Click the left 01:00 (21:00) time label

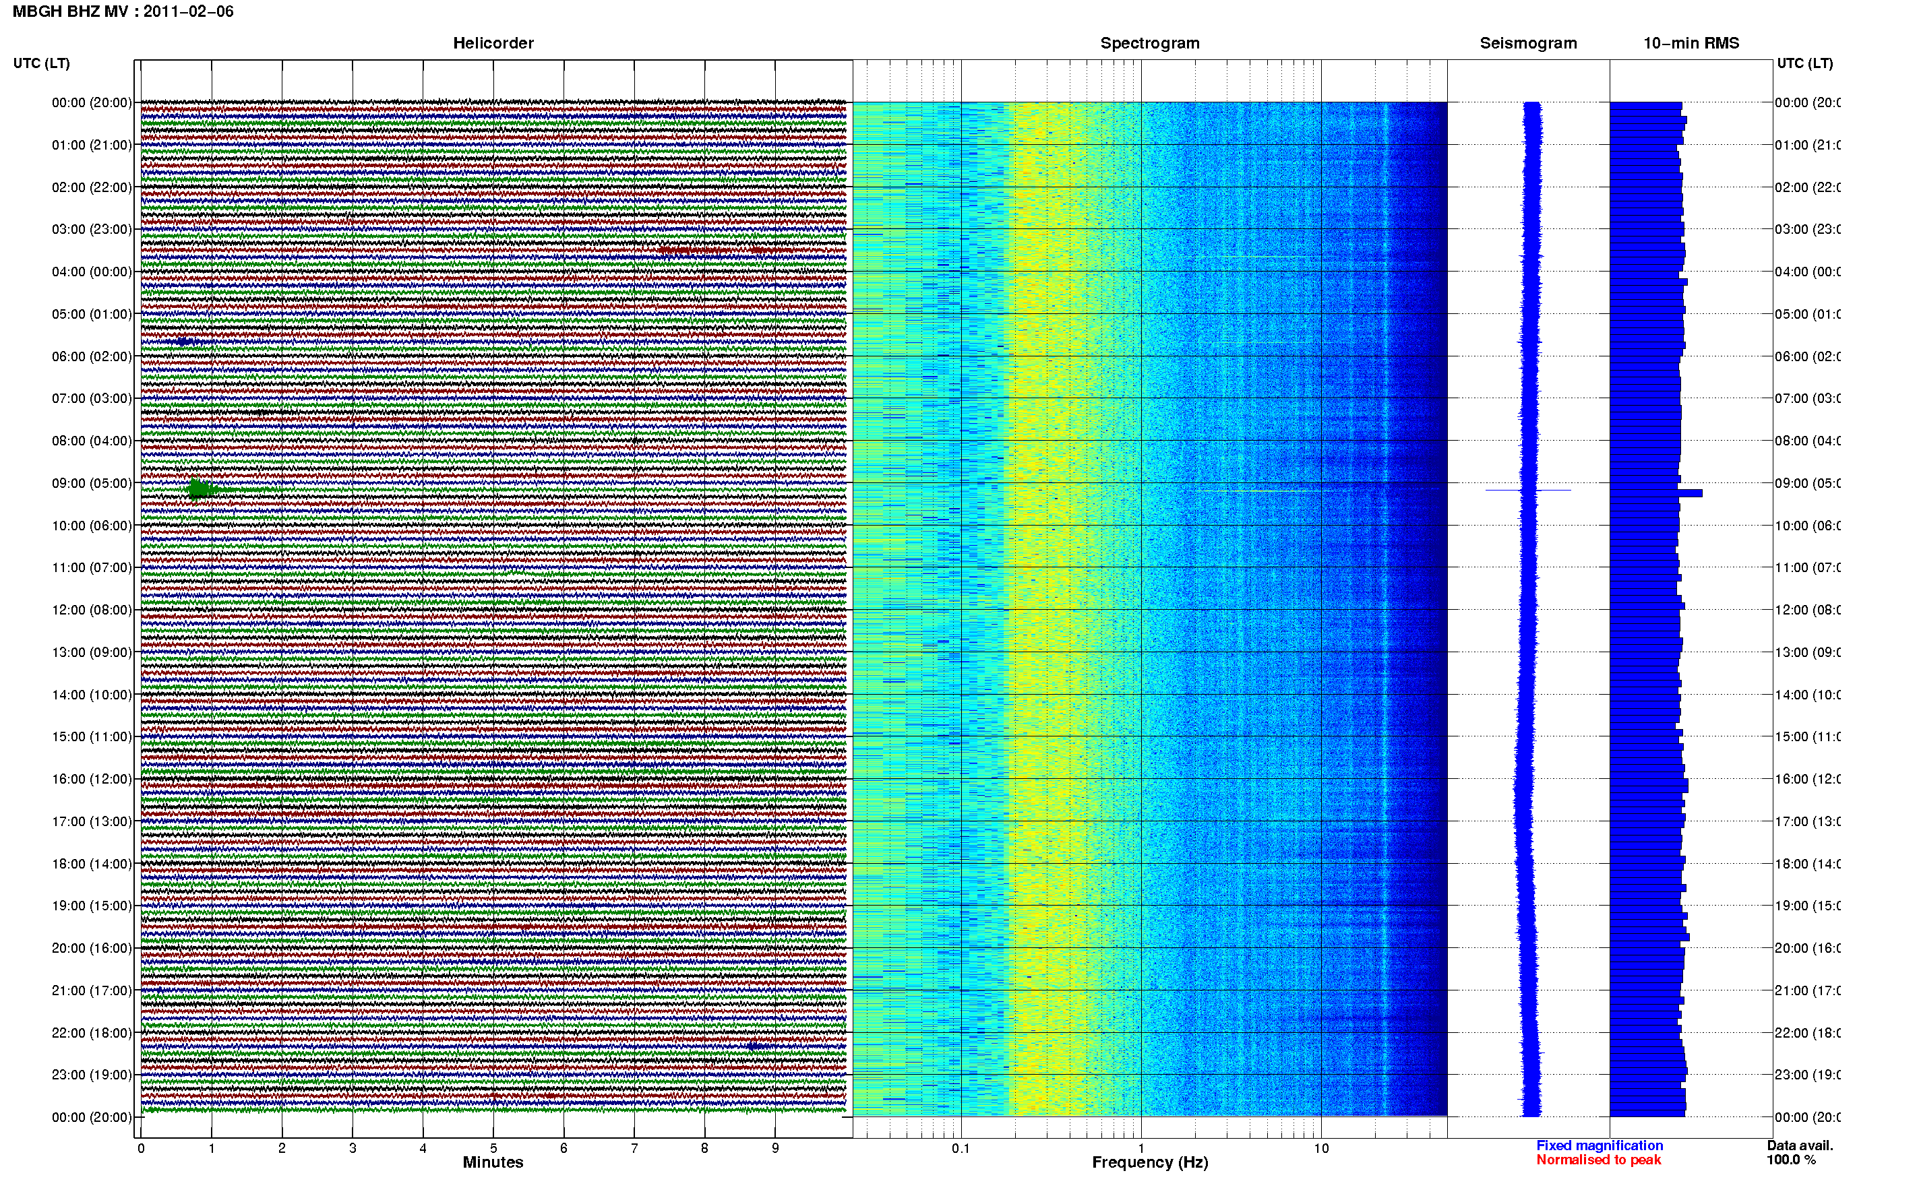click(x=92, y=144)
